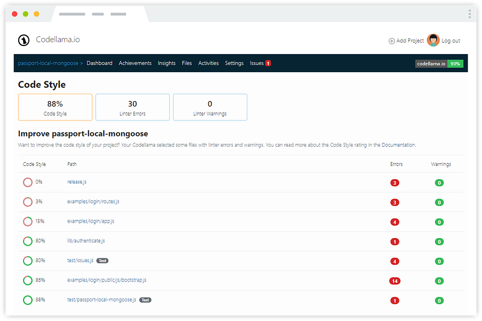Viewport: 482px width, 321px height.
Task: Open examples/login/routes.js file link
Action: point(93,202)
